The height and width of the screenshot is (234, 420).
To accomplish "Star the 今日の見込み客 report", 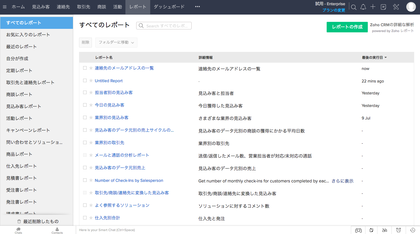I will [x=91, y=105].
